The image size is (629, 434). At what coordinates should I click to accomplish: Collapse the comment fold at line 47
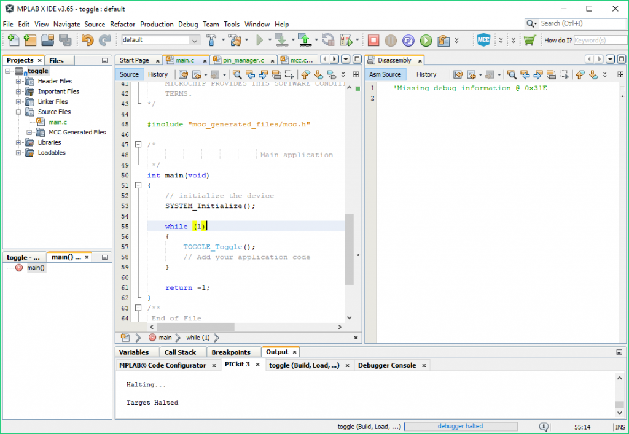click(x=138, y=145)
